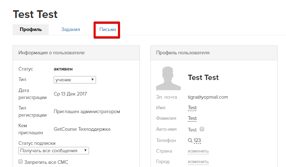Toggle the Авто-имя checkbox
The height and width of the screenshot is (167, 286).
pyautogui.click(x=202, y=129)
